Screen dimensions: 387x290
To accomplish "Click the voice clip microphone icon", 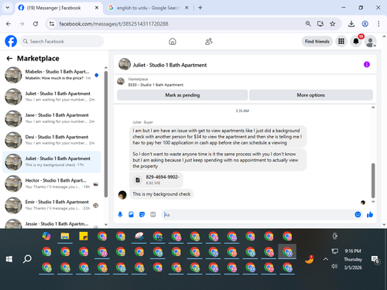I will pos(120,214).
